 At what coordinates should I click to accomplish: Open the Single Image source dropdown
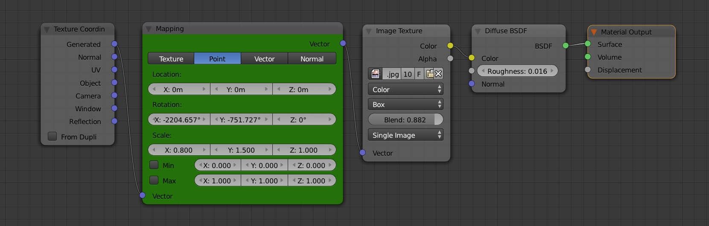(405, 135)
